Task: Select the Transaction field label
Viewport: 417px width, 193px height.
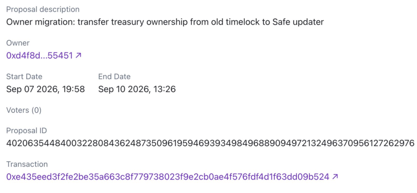Action: [27, 164]
